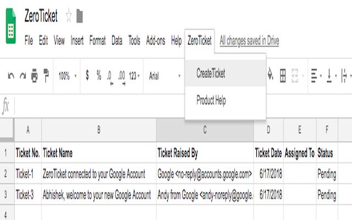Open the Fill color bucket tool
Screen dimensions: 352x220
coord(271,75)
